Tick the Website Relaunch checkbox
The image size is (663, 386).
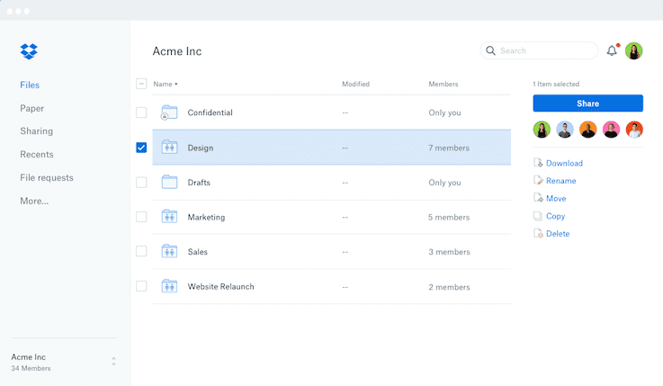(141, 286)
